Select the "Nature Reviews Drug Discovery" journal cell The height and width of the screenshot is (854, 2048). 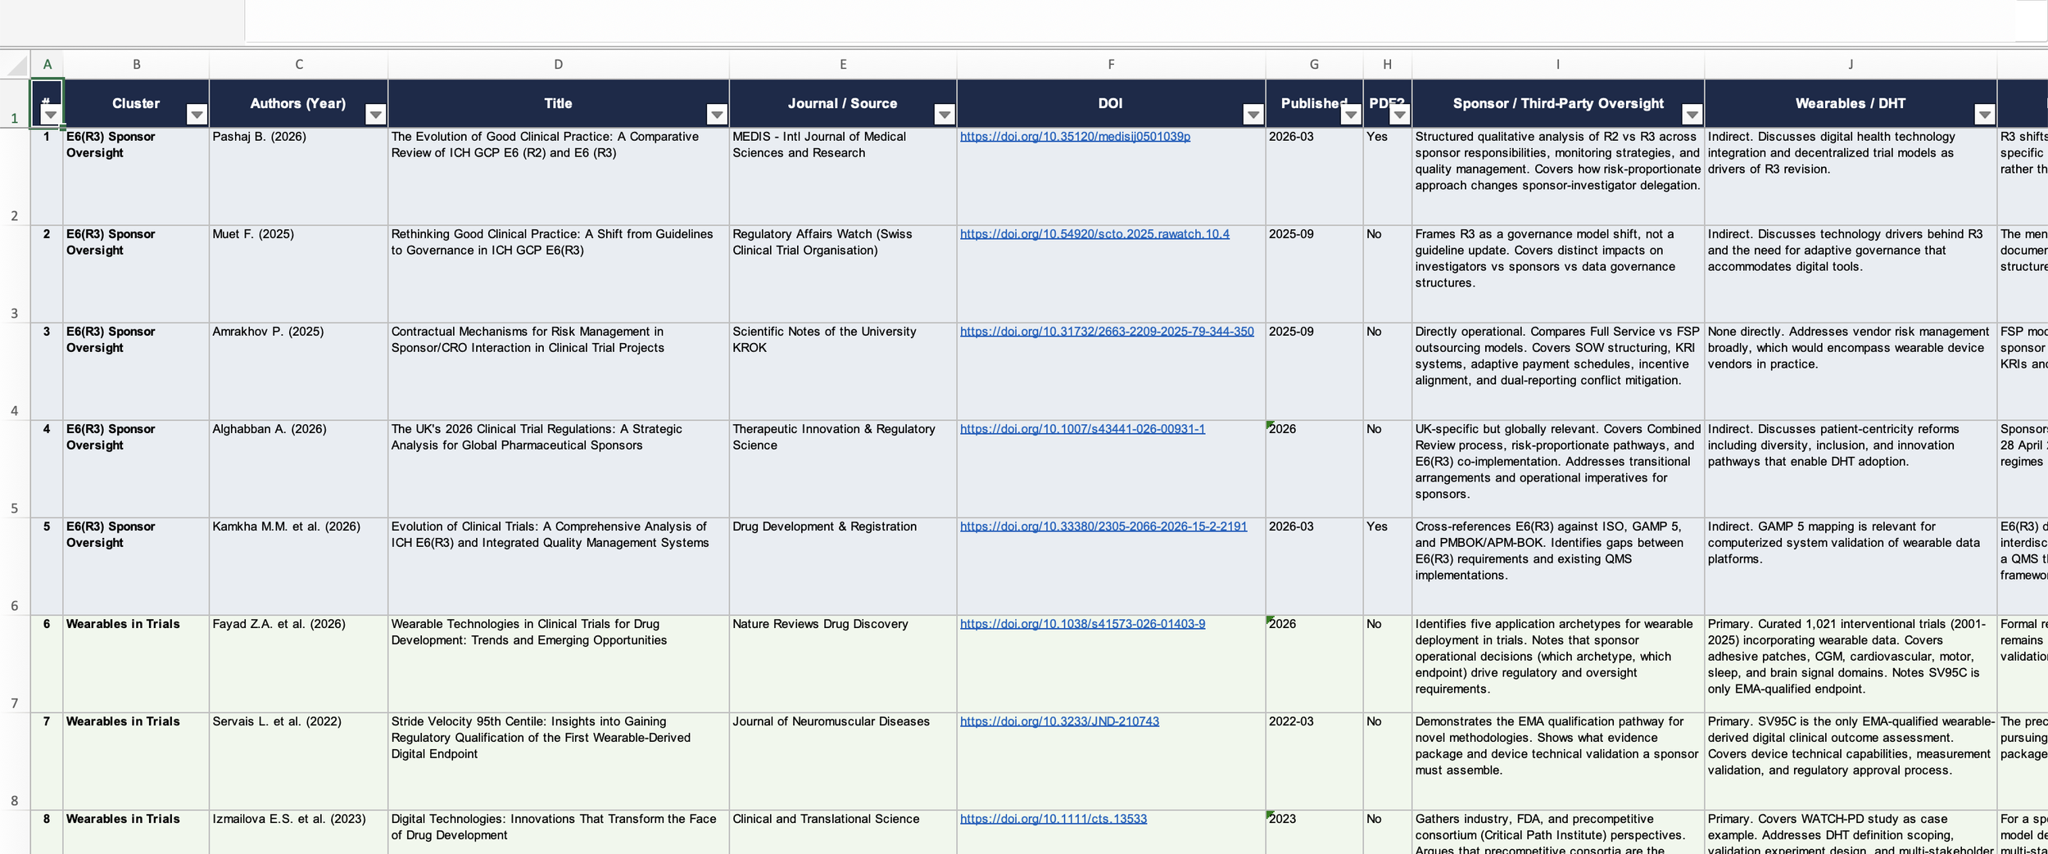tap(843, 663)
